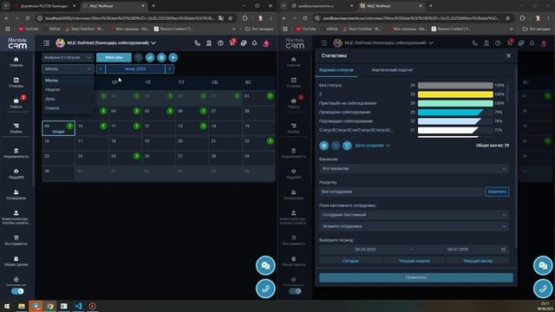The width and height of the screenshot is (555, 312).
Task: Click the period start date field 26.05.2025
Action: click(x=365, y=250)
